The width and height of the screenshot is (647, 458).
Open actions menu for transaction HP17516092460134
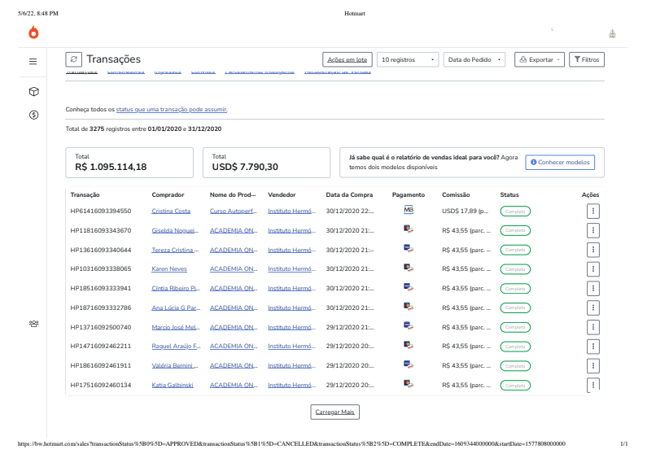click(593, 385)
